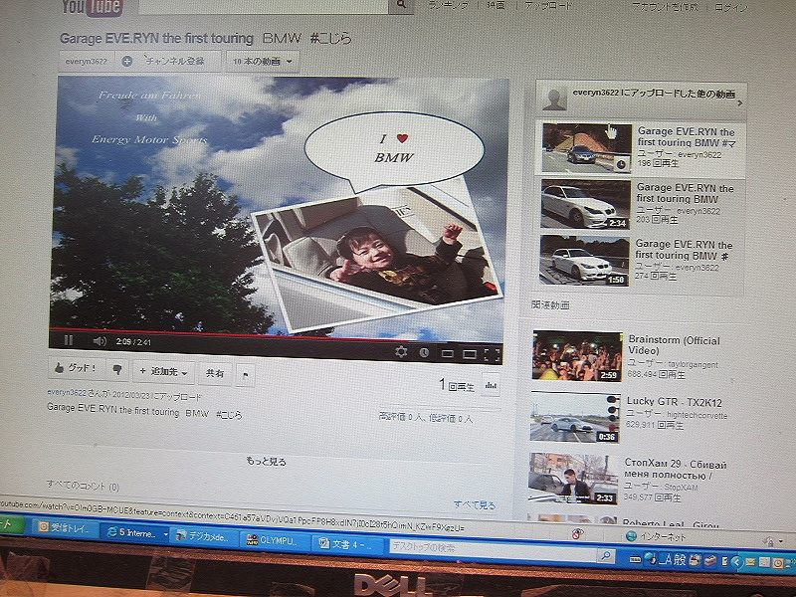The height and width of the screenshot is (597, 796).
Task: Click the 共有 share button
Action: tap(215, 374)
